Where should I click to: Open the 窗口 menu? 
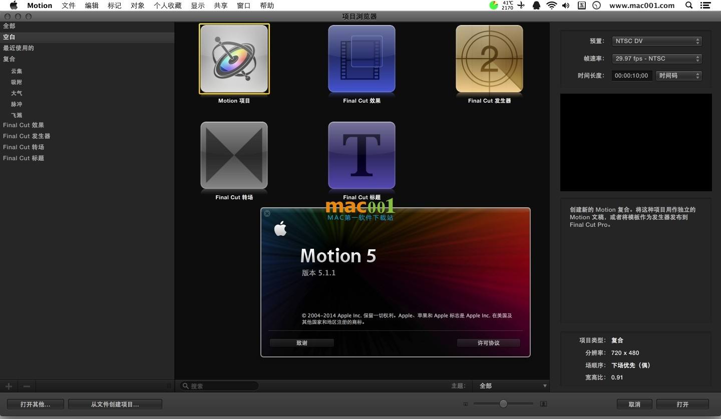tap(244, 6)
